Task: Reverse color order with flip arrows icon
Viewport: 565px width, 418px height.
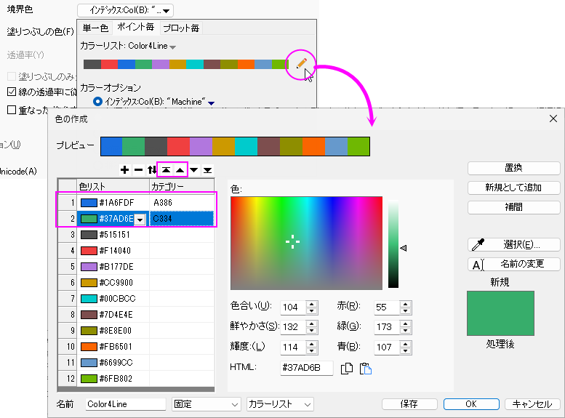Action: pos(152,169)
